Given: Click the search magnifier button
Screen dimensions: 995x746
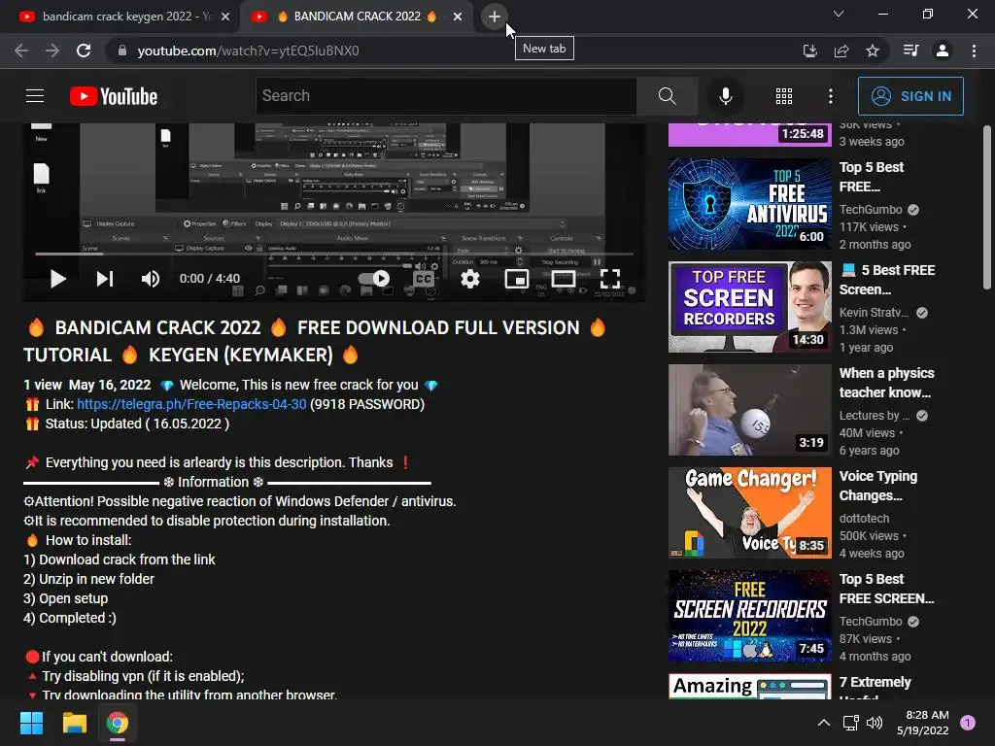Looking at the screenshot, I should tap(667, 96).
